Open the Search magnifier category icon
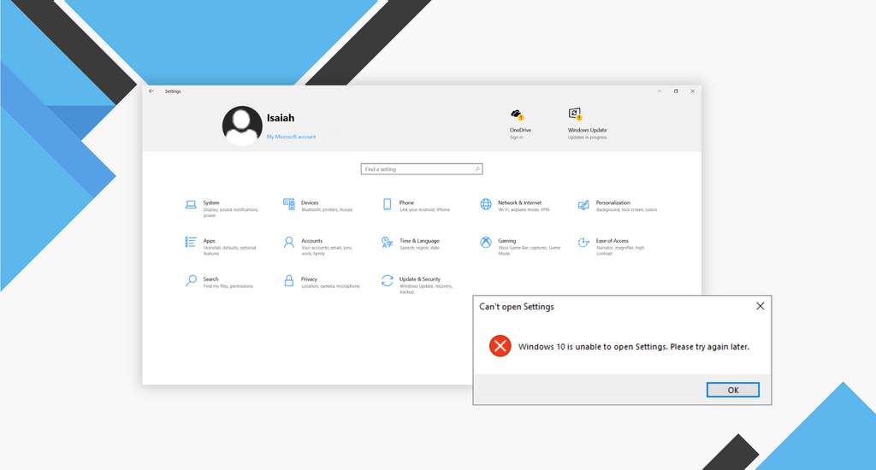 coord(191,280)
